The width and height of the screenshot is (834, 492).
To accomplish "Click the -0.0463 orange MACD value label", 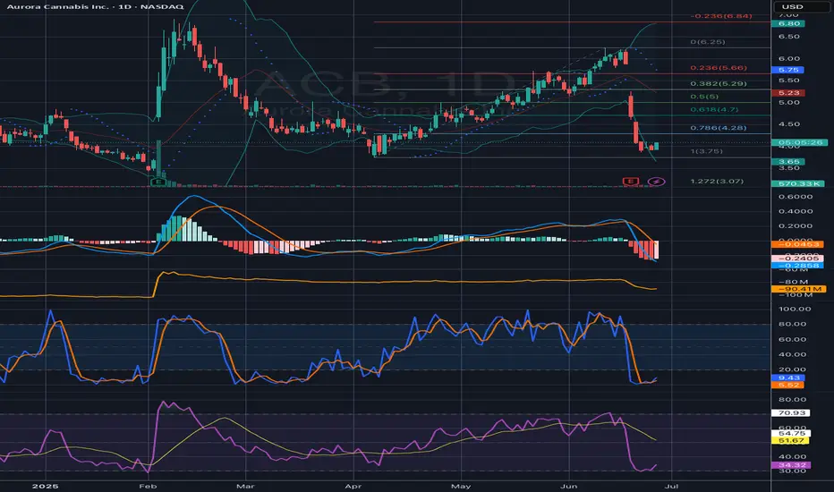I will pos(798,244).
